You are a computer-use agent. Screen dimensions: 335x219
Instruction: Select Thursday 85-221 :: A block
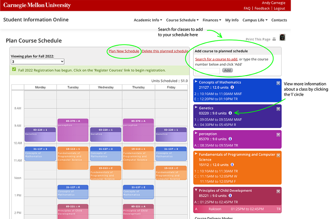(x=138, y=212)
